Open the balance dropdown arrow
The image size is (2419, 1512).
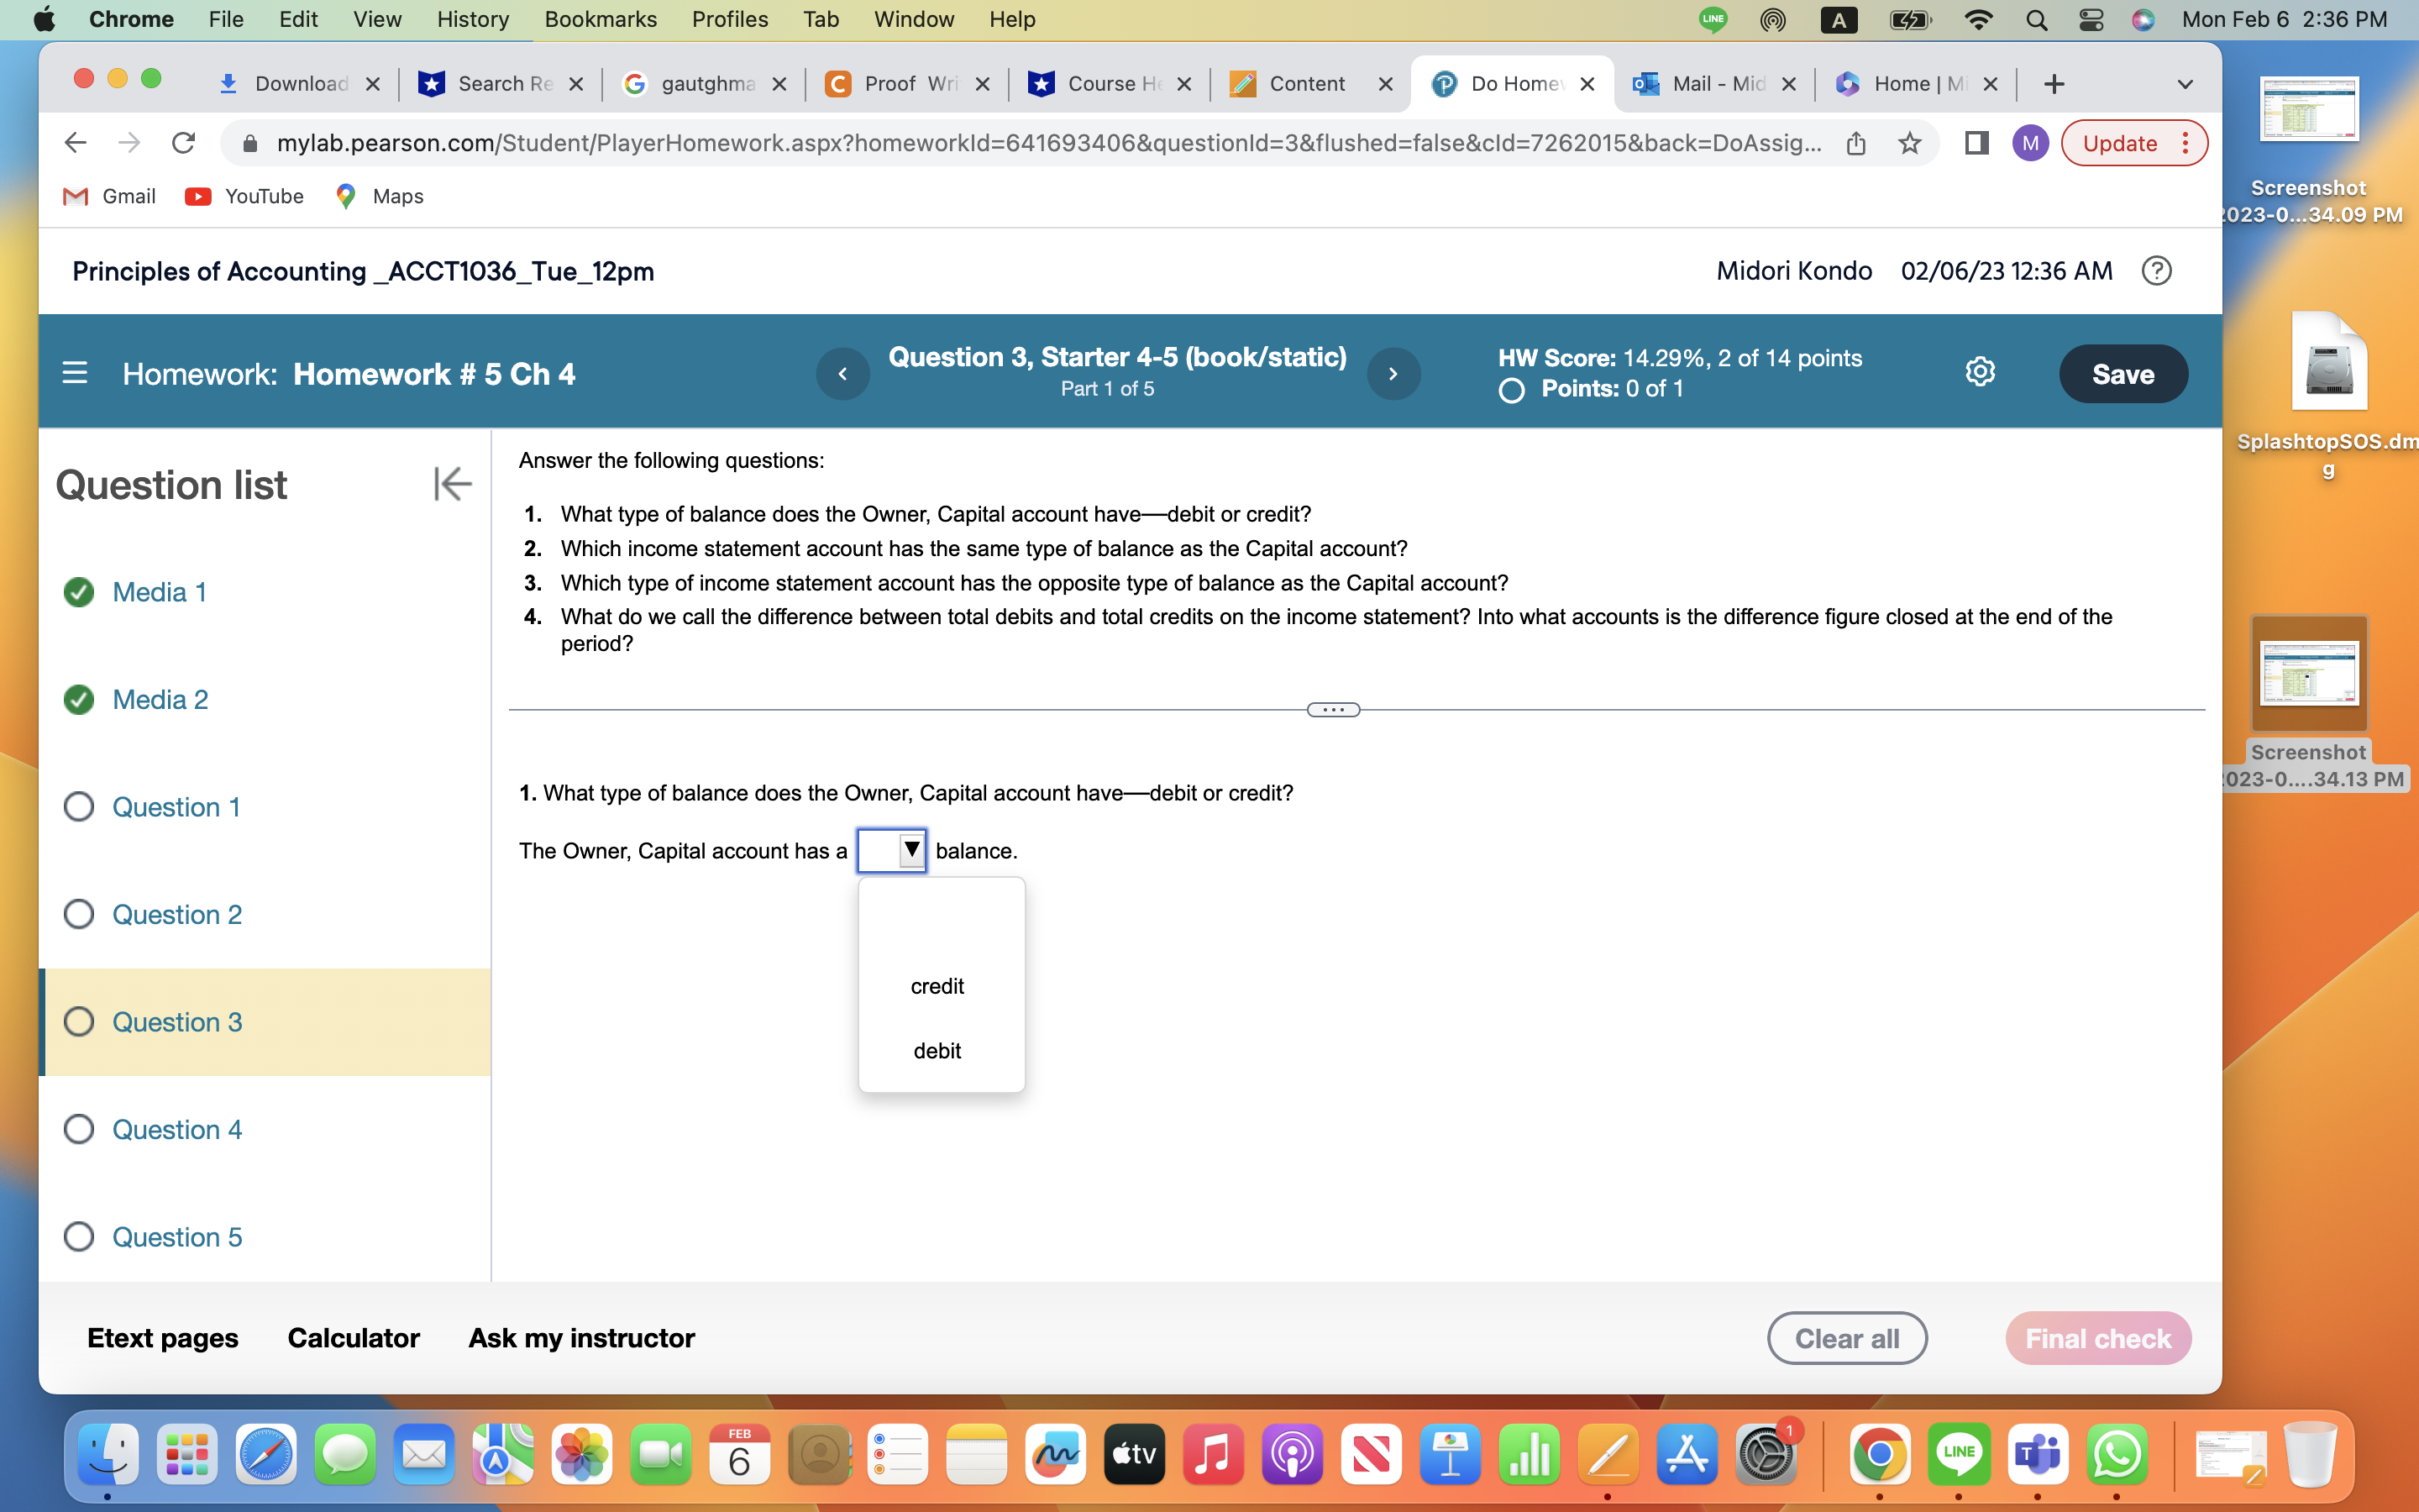911,850
